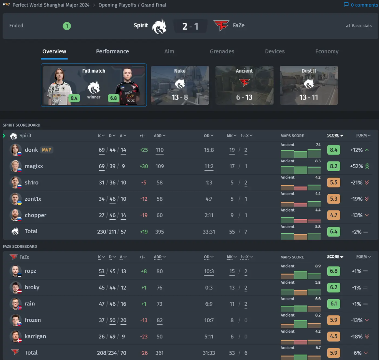Open magixx player profile link
Screen dimensions: 379x360
33,166
